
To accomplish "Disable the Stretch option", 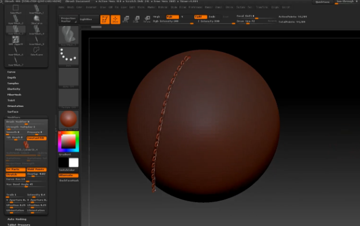I will click(x=15, y=174).
